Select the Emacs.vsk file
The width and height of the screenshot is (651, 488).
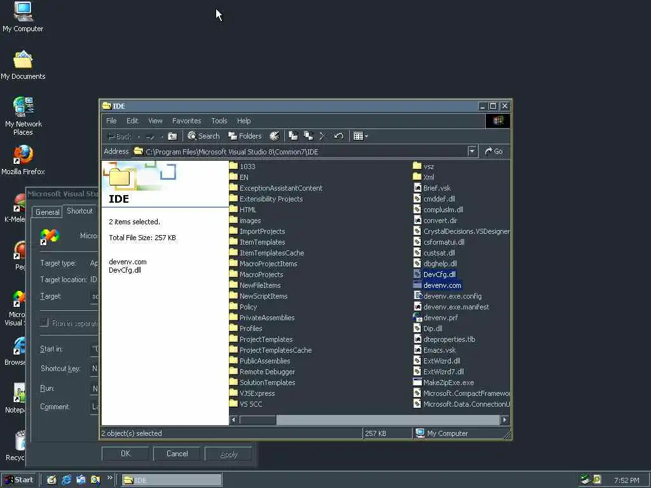tap(435, 350)
